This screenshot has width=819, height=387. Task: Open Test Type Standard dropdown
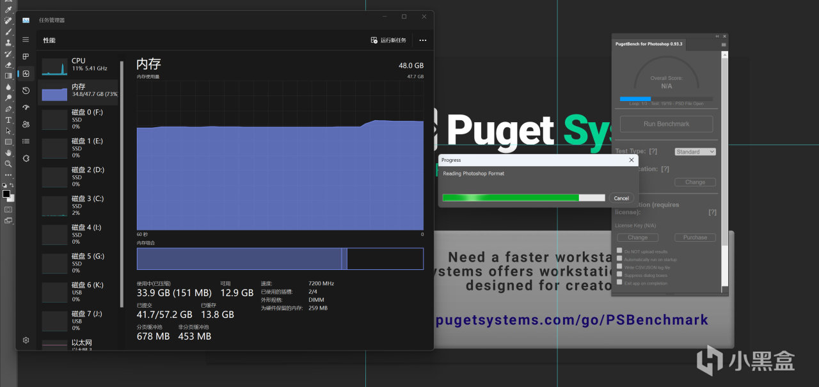(695, 152)
